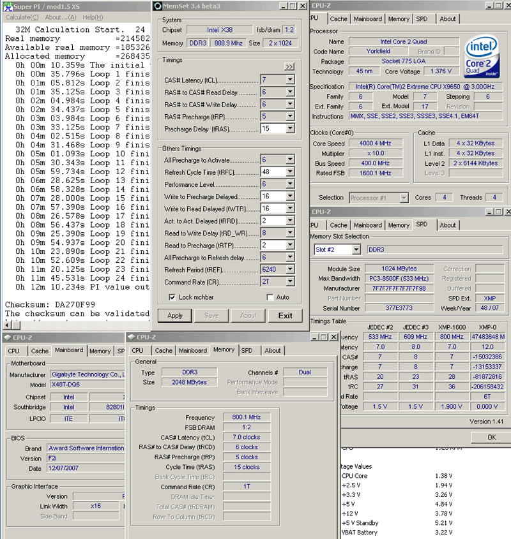511x539 pixels.
Task: Open the All Precharge to Refresh delay dropdown
Action: point(290,257)
